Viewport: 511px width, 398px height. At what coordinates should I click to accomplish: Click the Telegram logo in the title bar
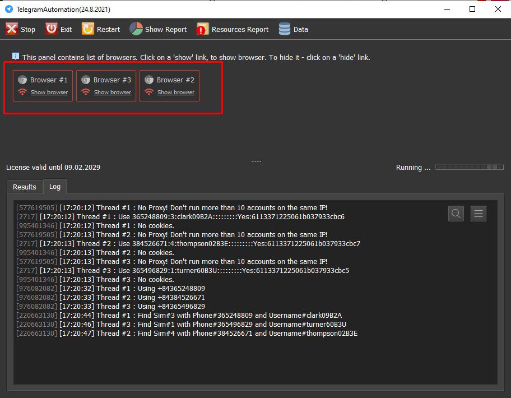pos(9,9)
